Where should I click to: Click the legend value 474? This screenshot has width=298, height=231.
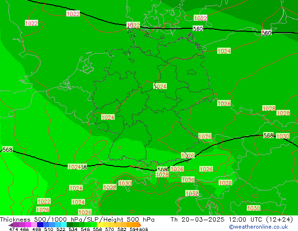pyautogui.click(x=14, y=229)
